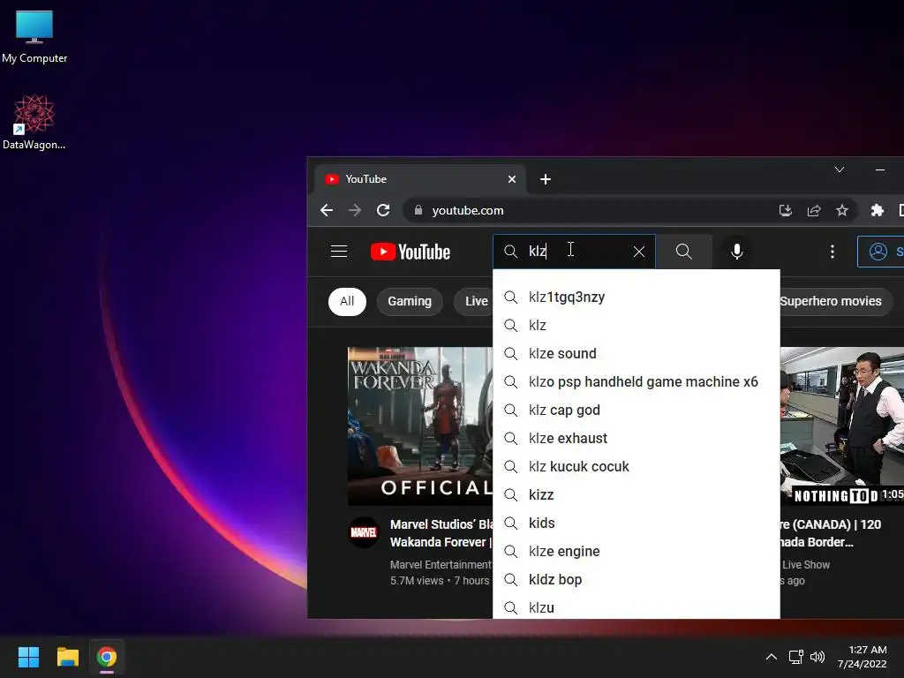Open the volume tray icon
Image resolution: width=904 pixels, height=678 pixels.
click(817, 657)
